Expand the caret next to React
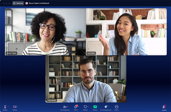The image size is (171, 112). (88, 106)
